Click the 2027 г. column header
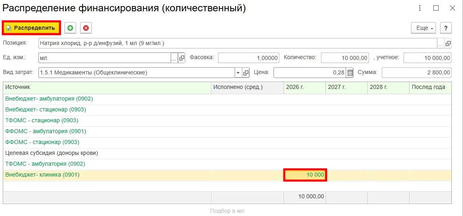 point(347,88)
